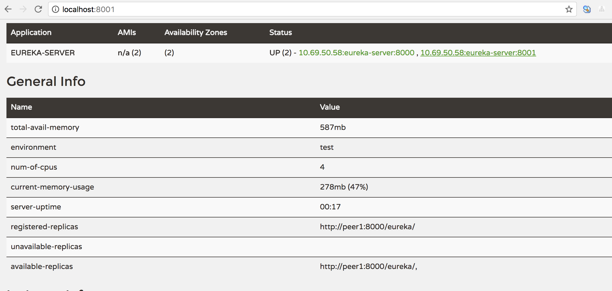Click the EUREKA-SERVER application name
Image resolution: width=612 pixels, height=291 pixels.
click(43, 53)
